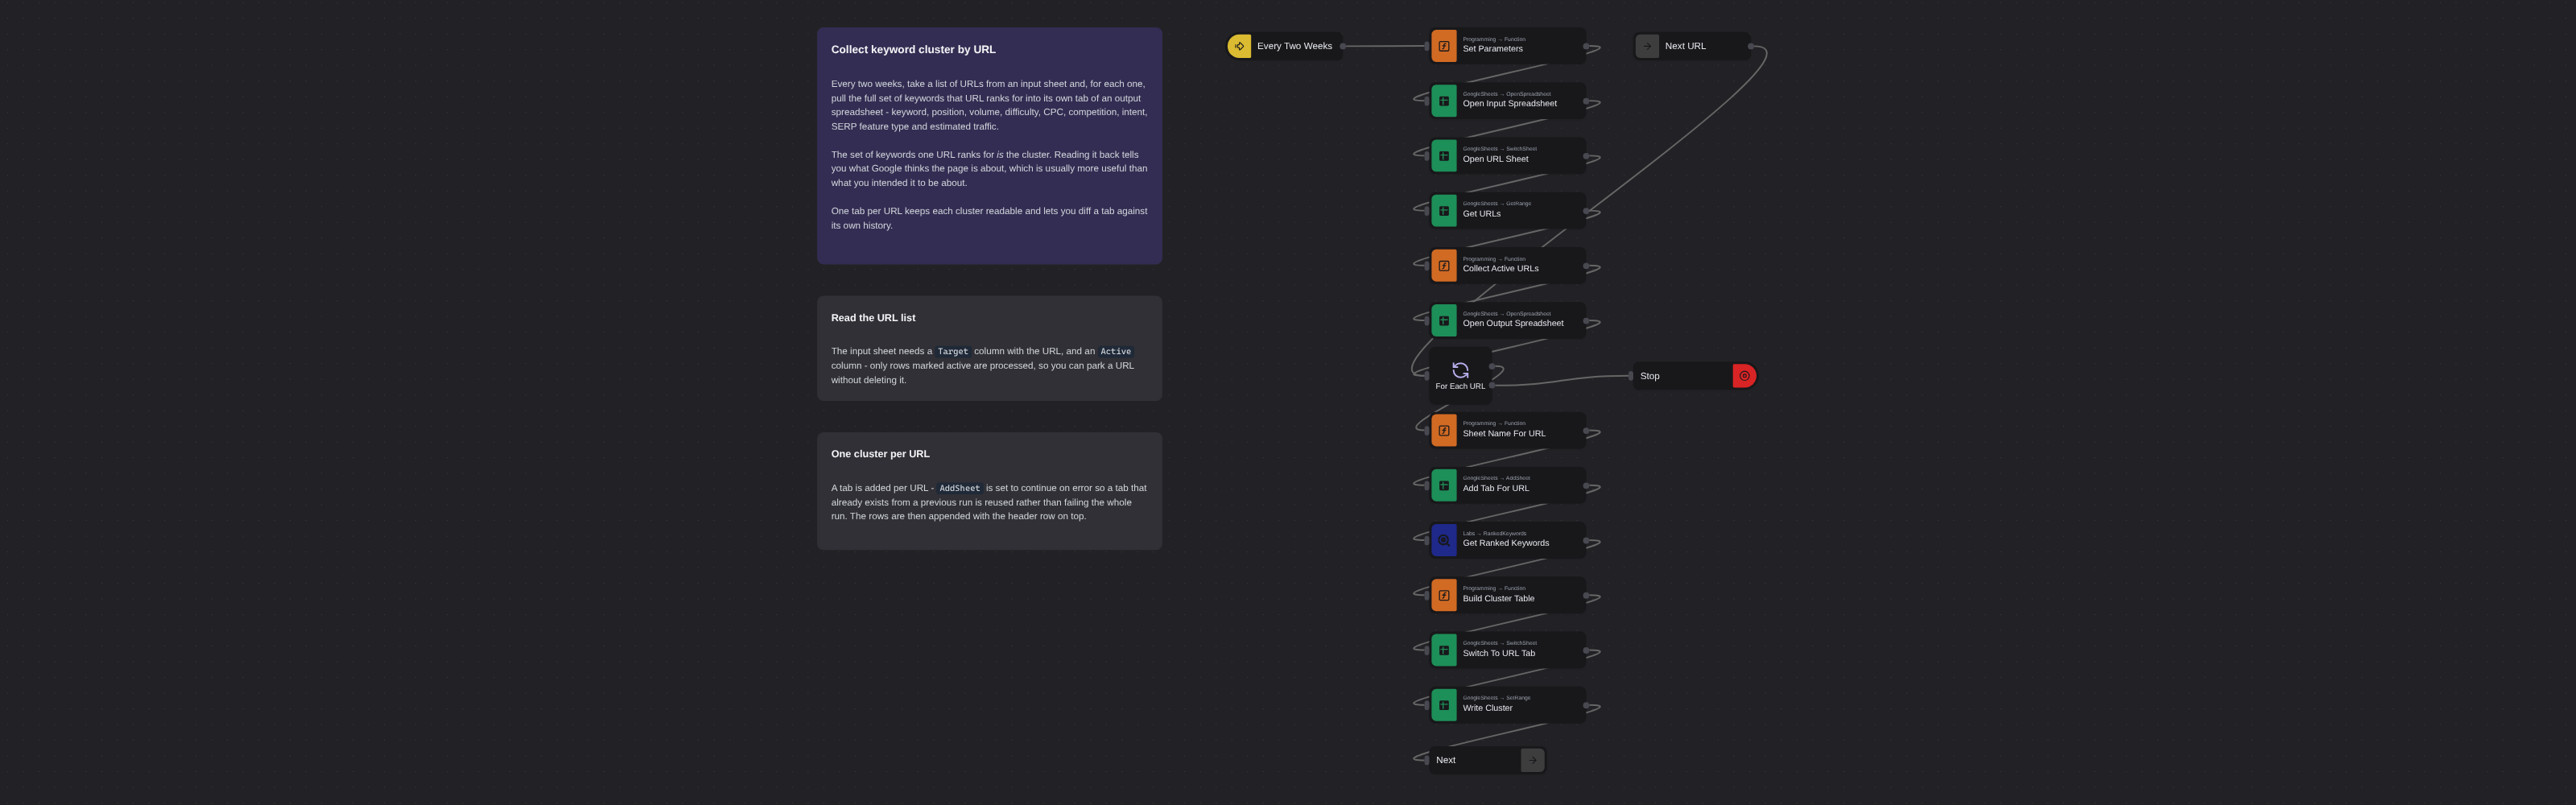This screenshot has width=2576, height=805.
Task: Click the Read the URL list heading
Action: (x=873, y=318)
